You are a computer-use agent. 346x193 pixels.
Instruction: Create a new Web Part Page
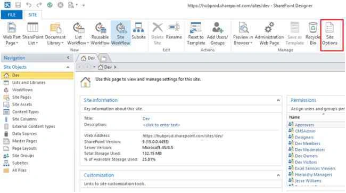point(11,34)
